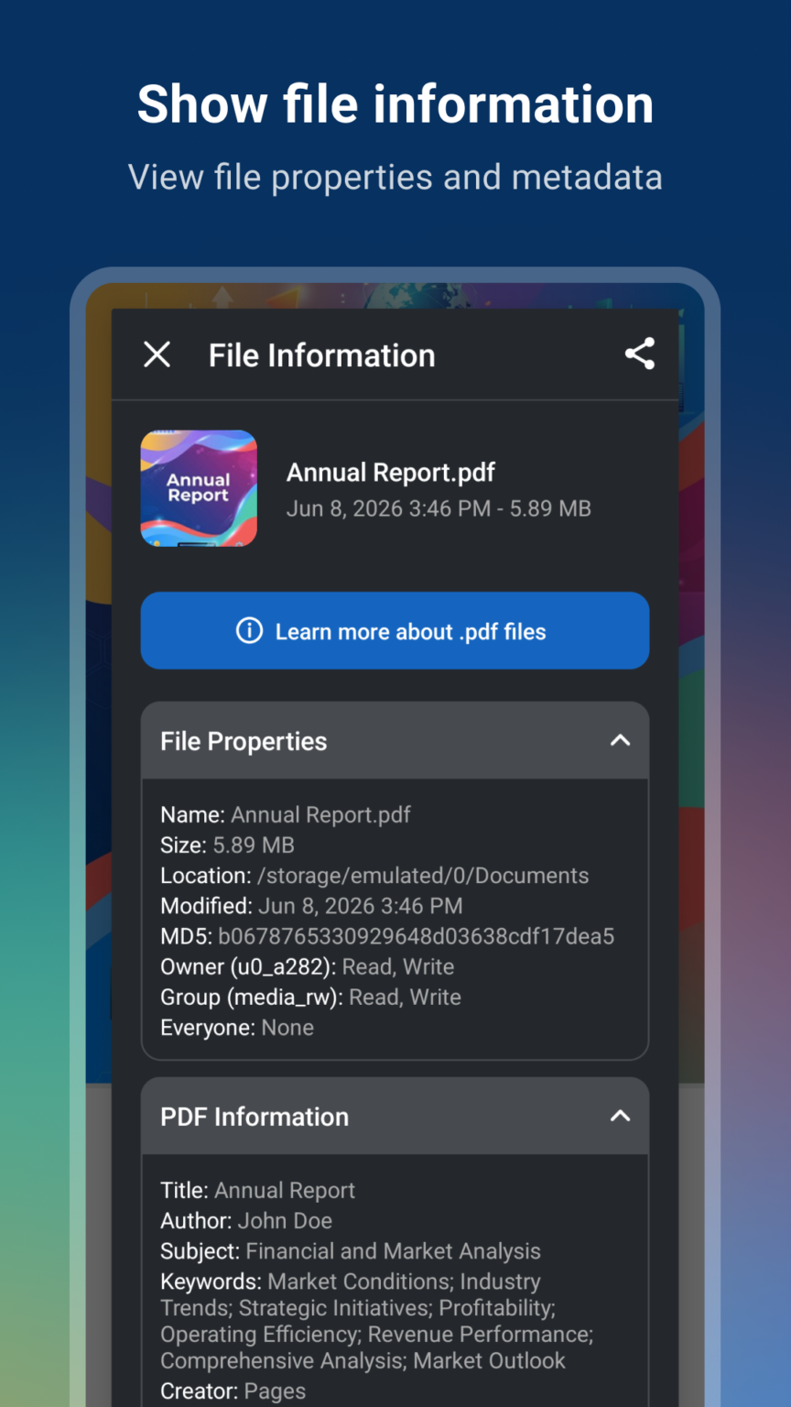Tap View file properties and metadata subtitle
Screen dimensions: 791x1407
tap(395, 177)
